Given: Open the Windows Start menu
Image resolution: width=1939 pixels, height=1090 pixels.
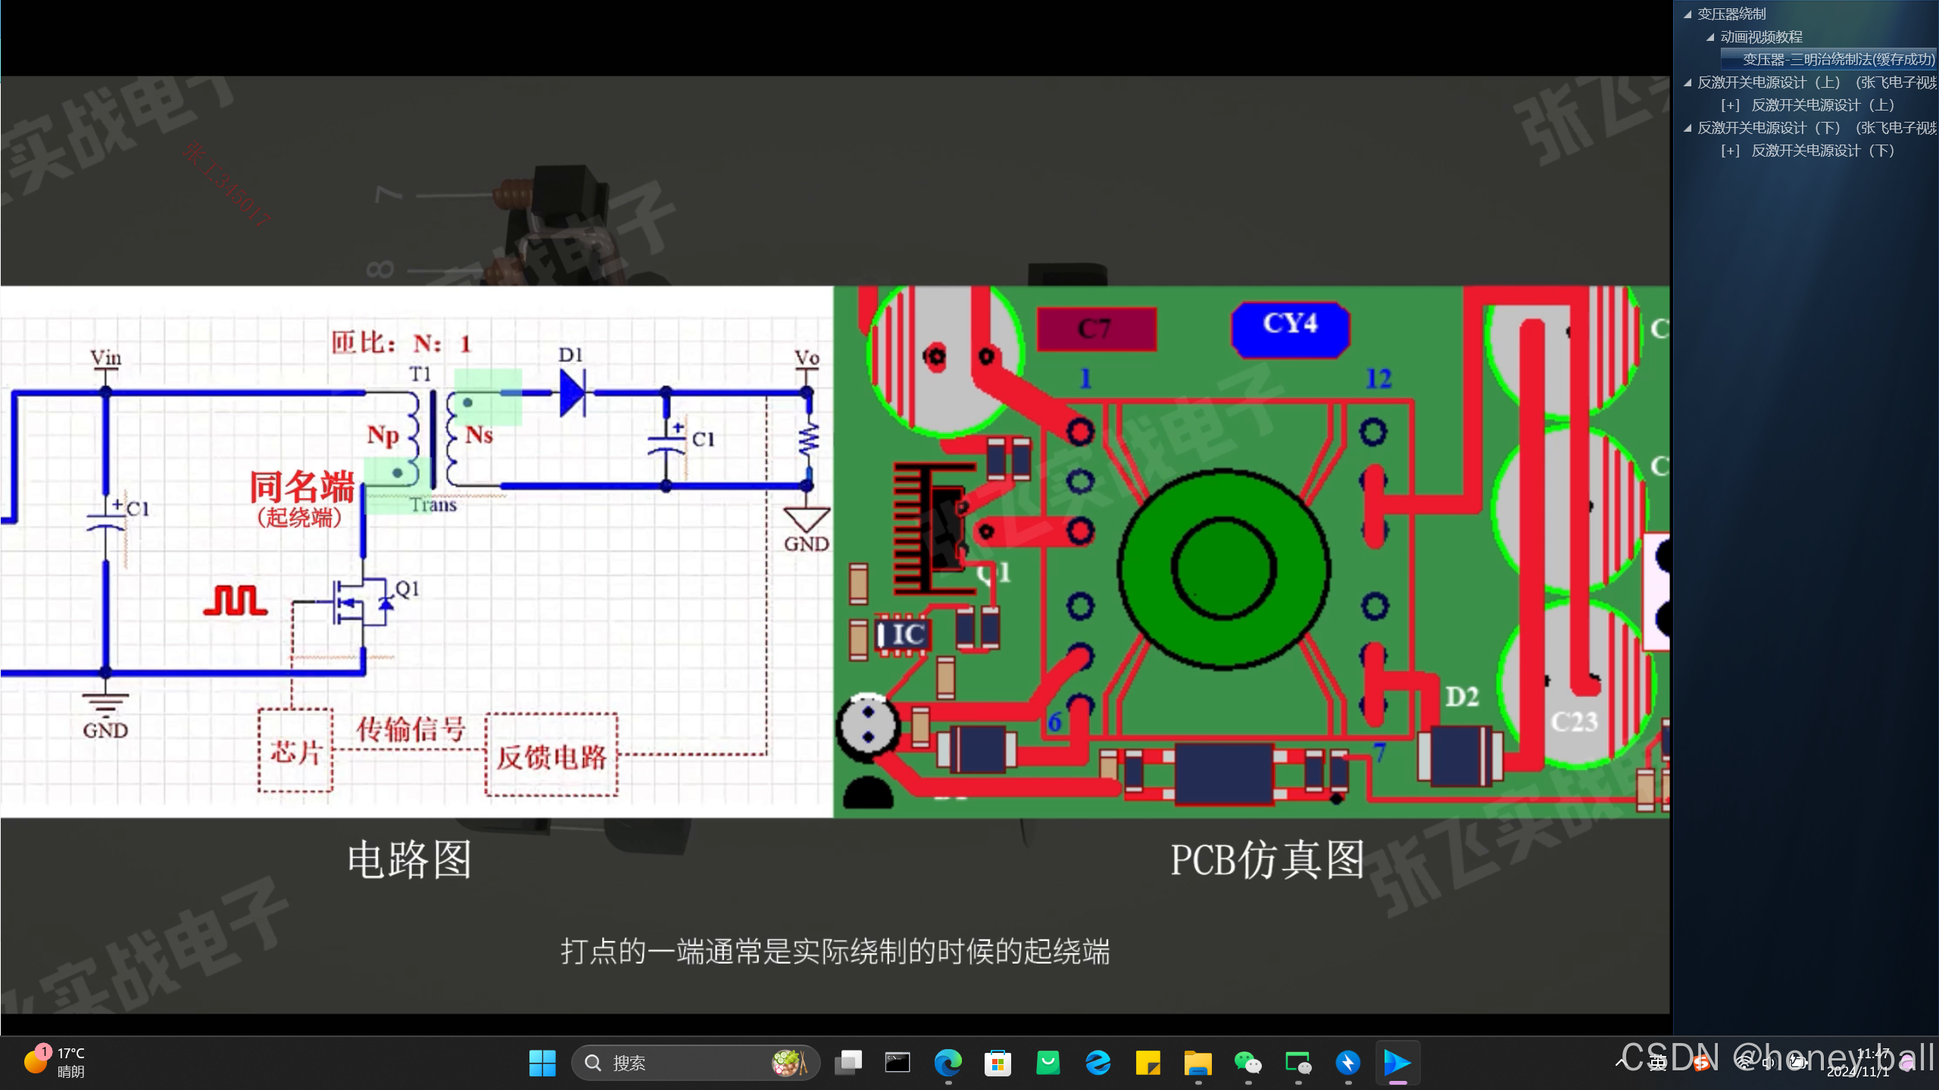Looking at the screenshot, I should tap(542, 1063).
